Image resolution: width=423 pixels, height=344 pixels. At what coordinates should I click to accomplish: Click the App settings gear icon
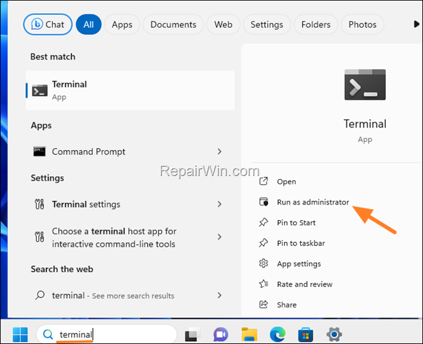coord(264,263)
